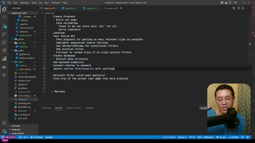Click Go Live in status bar

[x=221, y=137]
